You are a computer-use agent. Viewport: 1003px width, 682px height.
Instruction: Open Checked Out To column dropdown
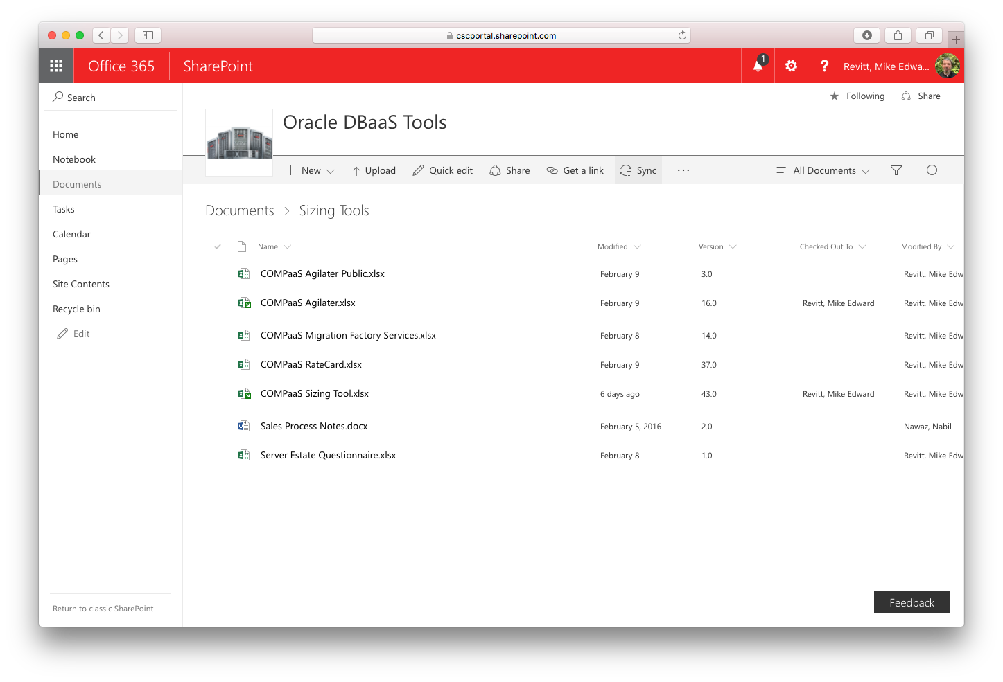click(x=862, y=246)
